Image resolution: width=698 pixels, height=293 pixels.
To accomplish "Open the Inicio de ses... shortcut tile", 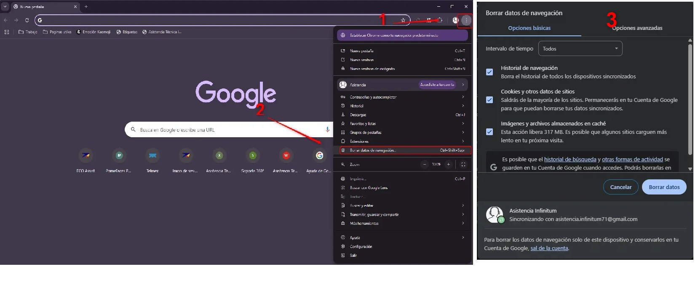I will (185, 160).
